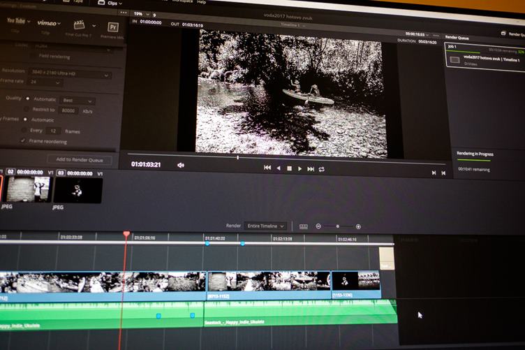Viewport: 525px width, 350px height.
Task: Open the Vimeo preset dropdown arrow
Action: point(59,24)
